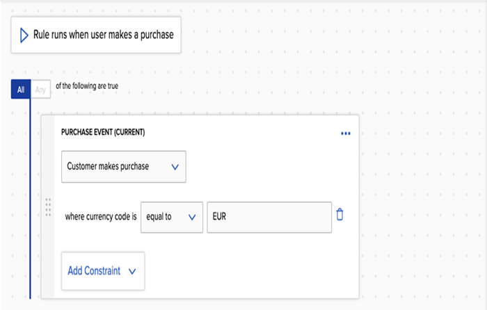This screenshot has height=310, width=487.
Task: Click the currency code field containing EUR
Action: [269, 217]
